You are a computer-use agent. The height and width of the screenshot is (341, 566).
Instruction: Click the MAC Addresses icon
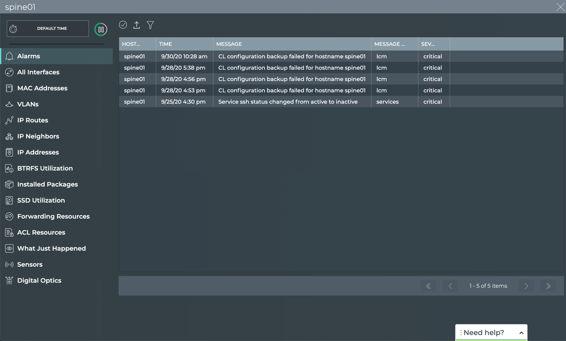point(9,88)
